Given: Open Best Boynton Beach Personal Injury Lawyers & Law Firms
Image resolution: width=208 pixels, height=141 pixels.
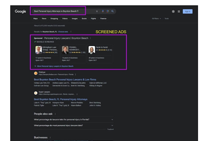Looking at the screenshot, I should pyautogui.click(x=65, y=80).
